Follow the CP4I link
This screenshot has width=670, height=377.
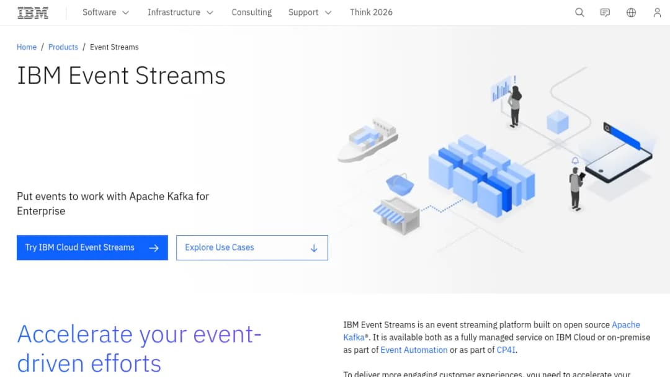click(506, 350)
